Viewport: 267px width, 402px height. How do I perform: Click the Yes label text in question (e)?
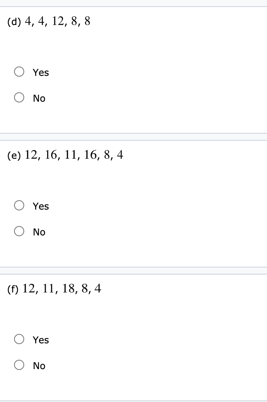click(x=40, y=206)
